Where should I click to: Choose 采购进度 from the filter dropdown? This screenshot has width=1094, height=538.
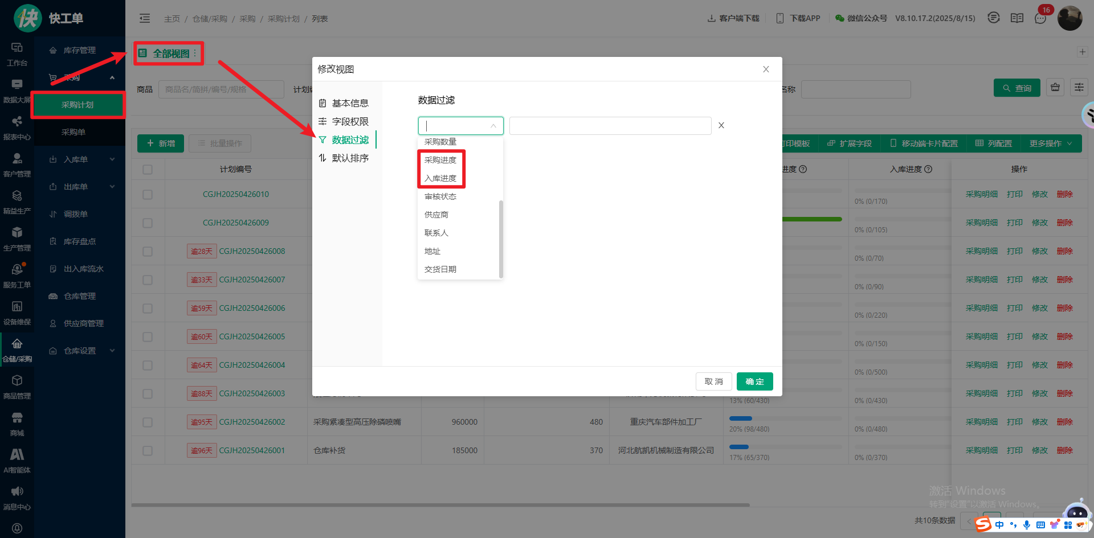(x=440, y=160)
